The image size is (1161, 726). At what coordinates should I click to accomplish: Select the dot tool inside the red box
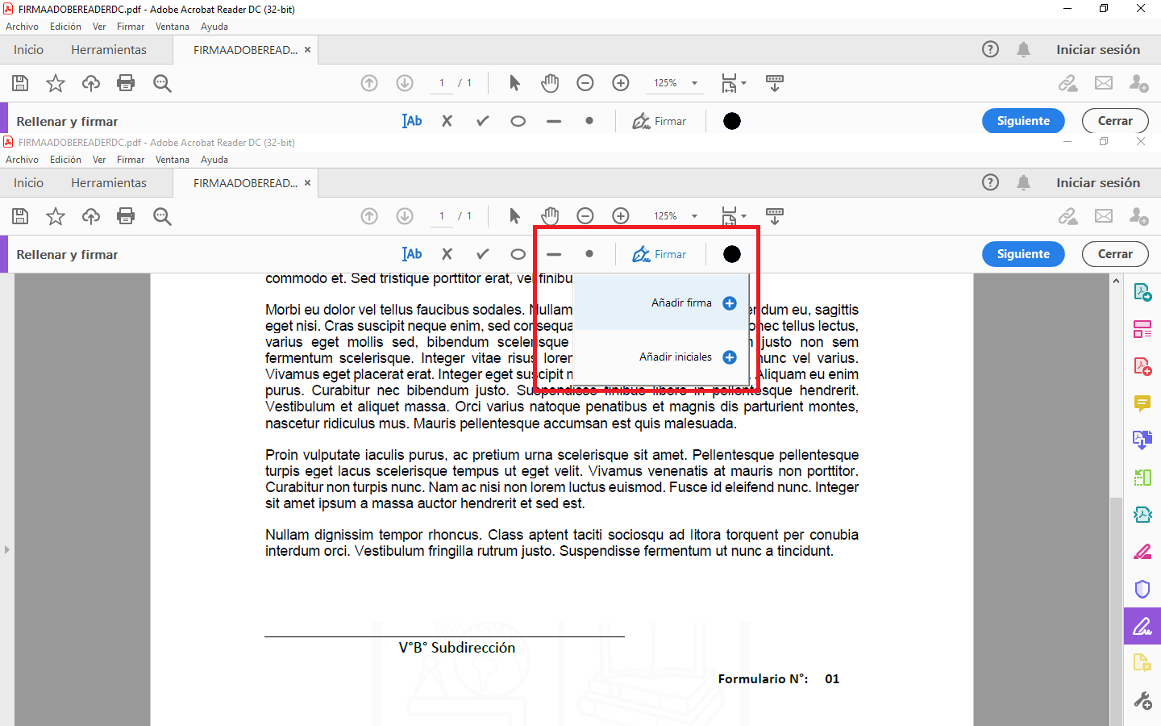pos(589,254)
